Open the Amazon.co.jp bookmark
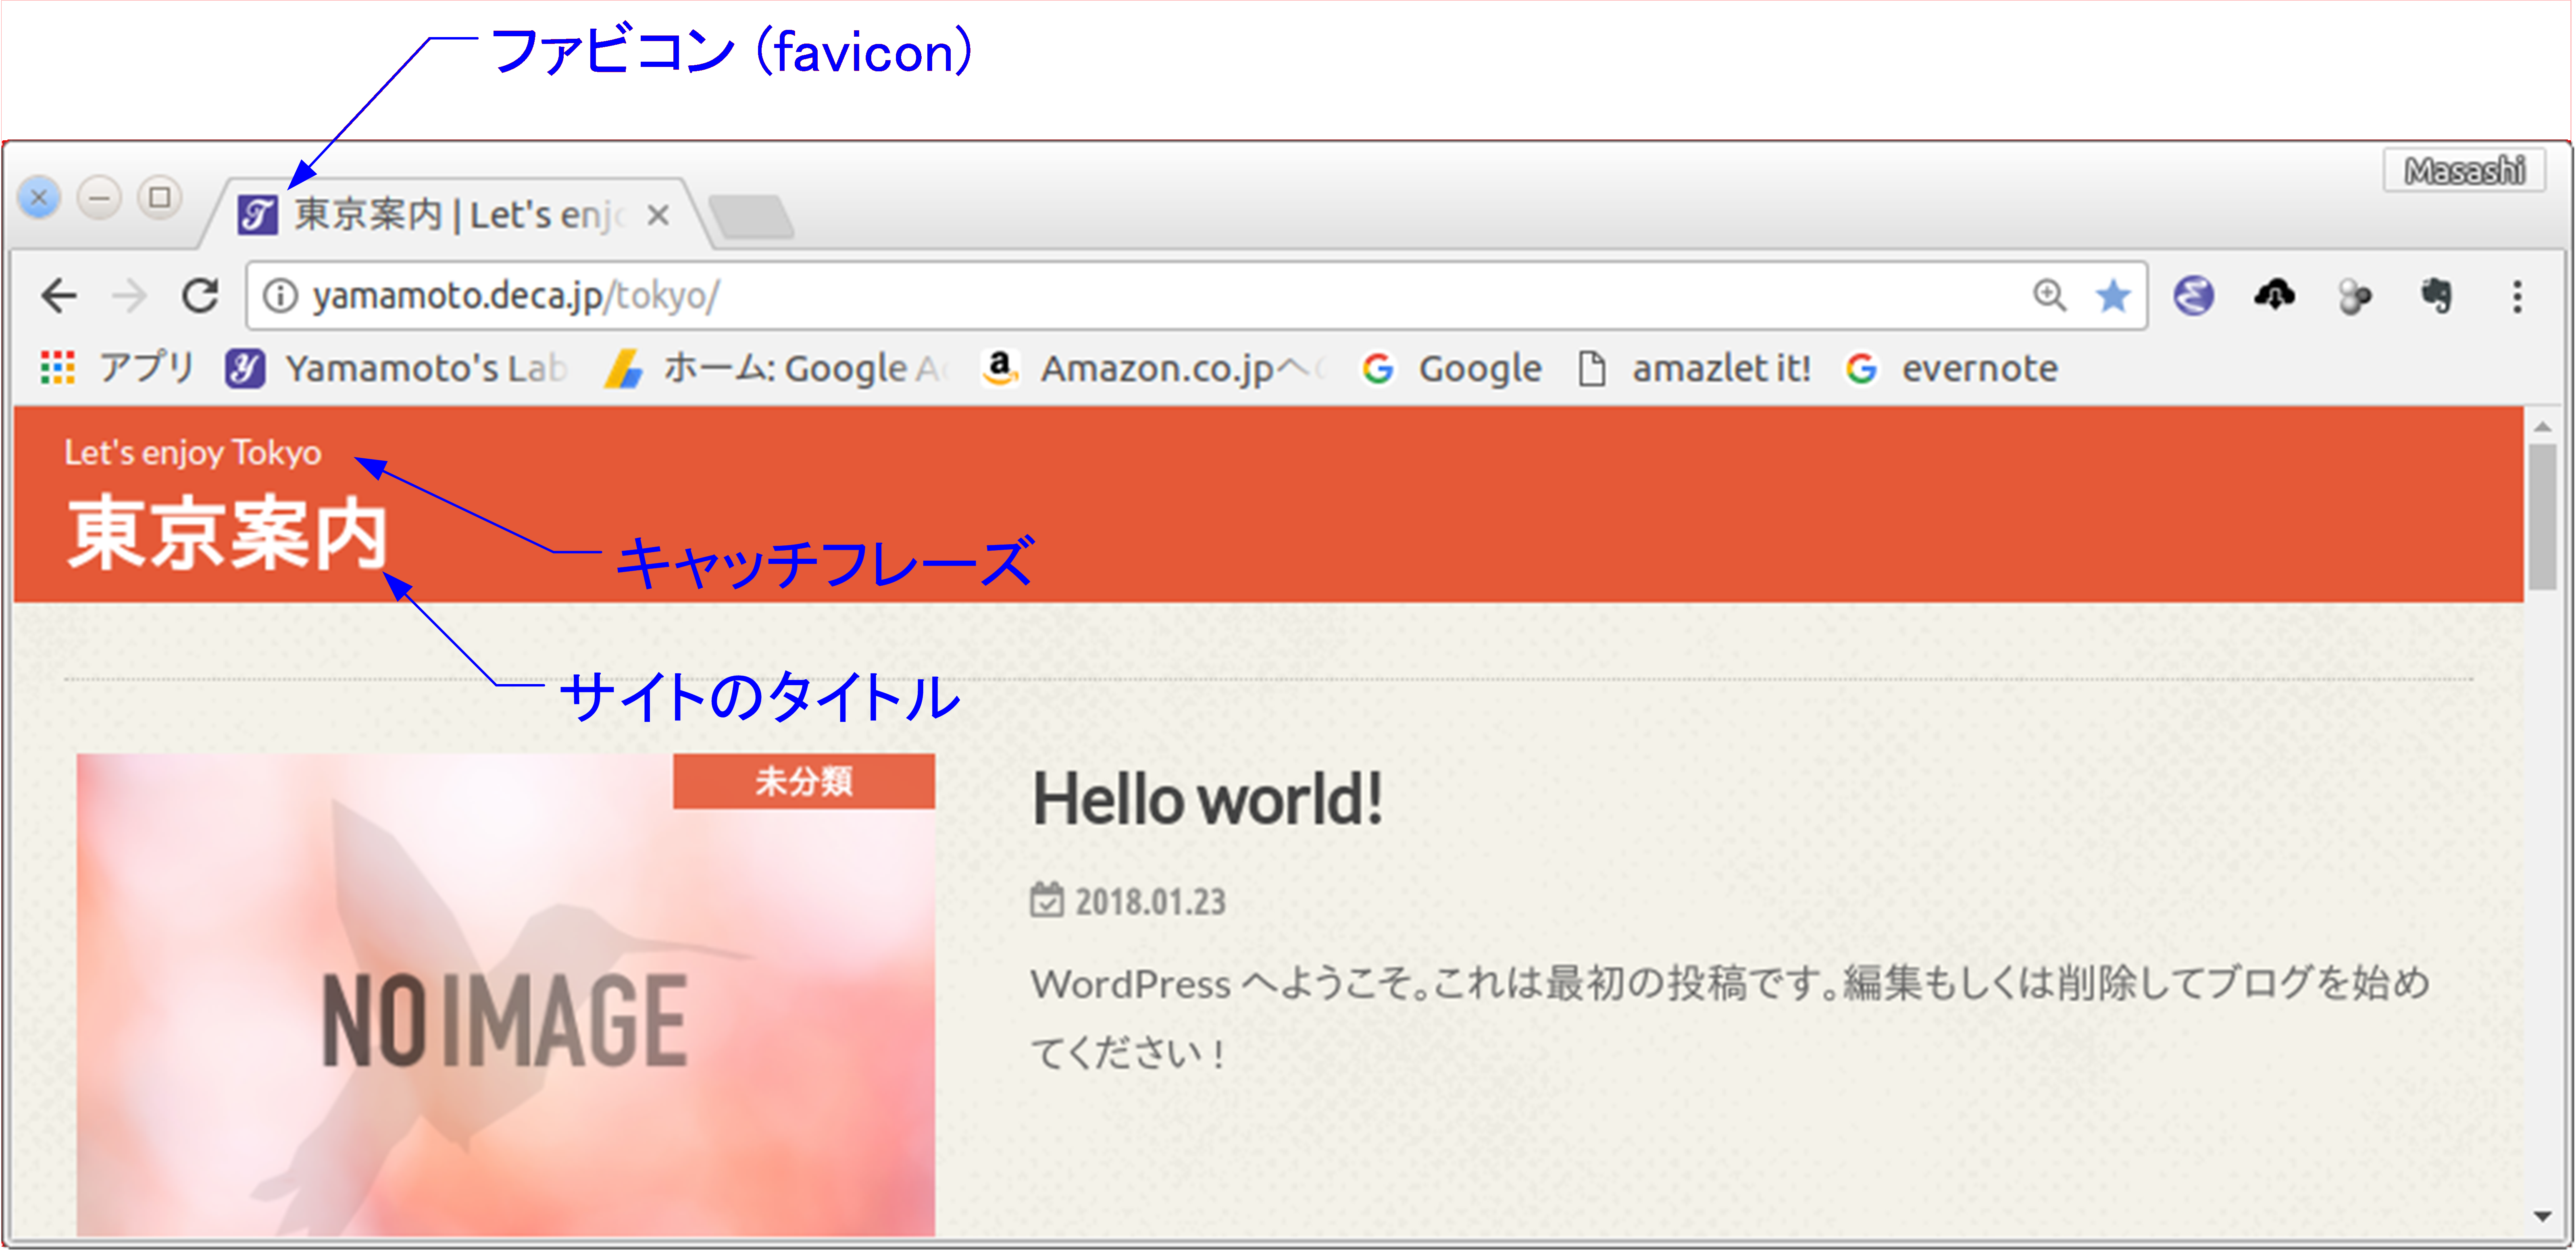The width and height of the screenshot is (2576, 1250). pyautogui.click(x=1153, y=368)
